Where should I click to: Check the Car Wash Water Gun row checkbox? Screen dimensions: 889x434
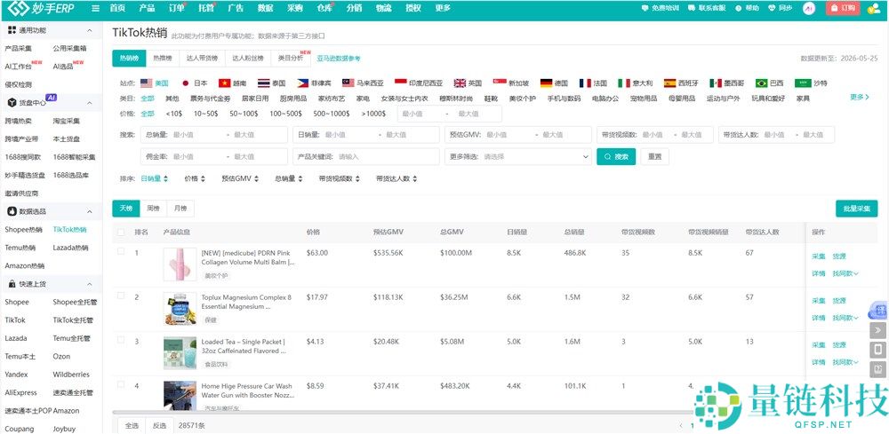coord(121,385)
